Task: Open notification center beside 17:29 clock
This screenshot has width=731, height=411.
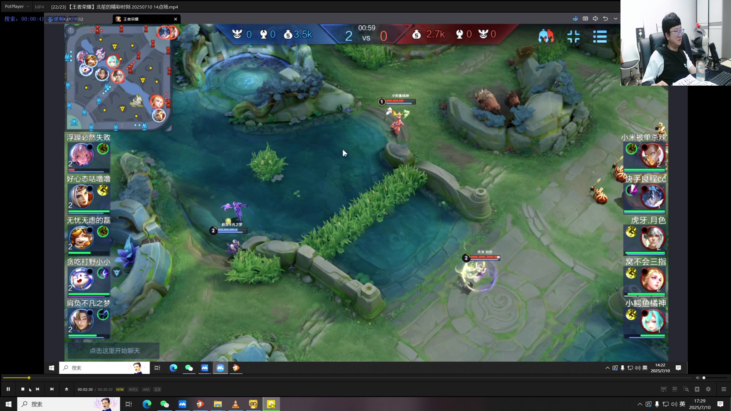Action: tap(720, 404)
